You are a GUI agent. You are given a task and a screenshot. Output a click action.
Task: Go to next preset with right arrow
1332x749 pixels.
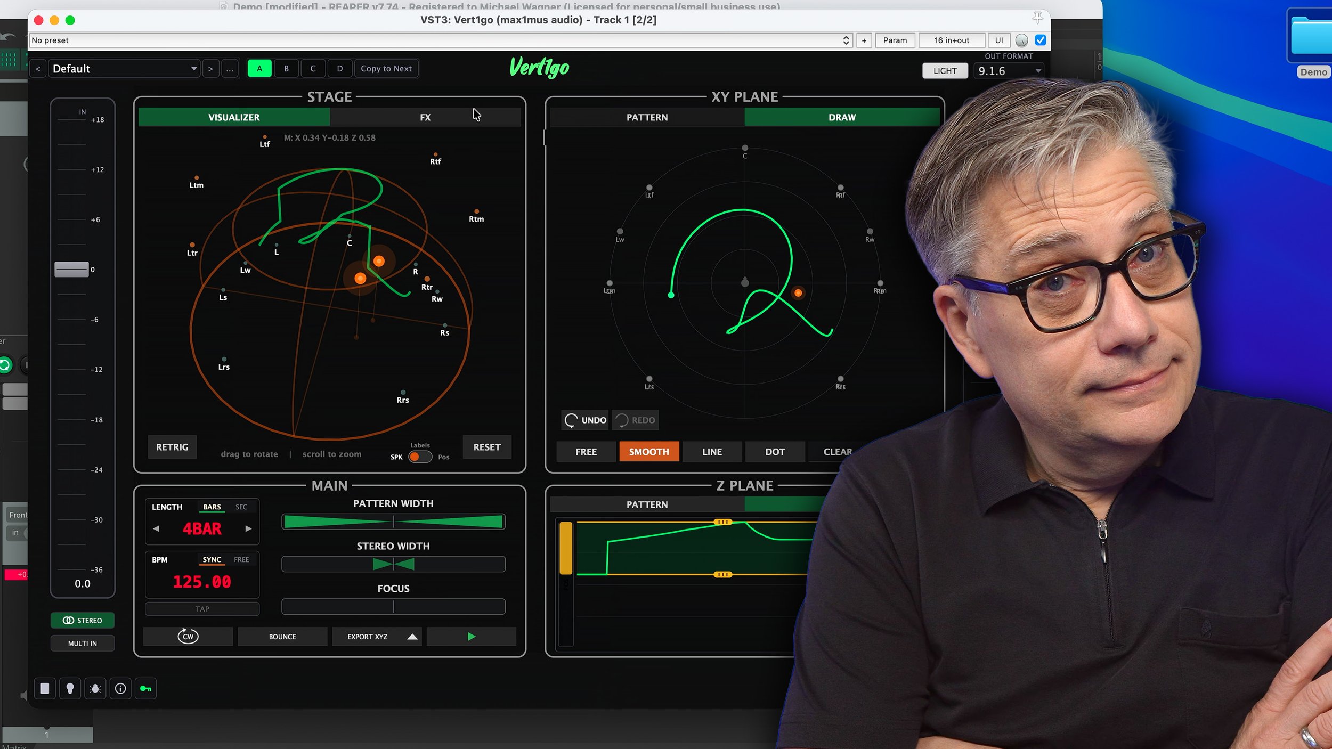210,69
